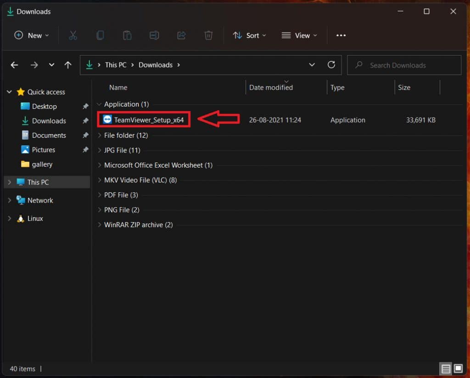Click the Paste clipboard icon
The image size is (470, 378).
(127, 35)
